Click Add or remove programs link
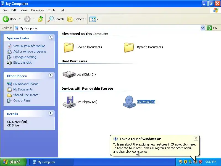Image resolution: width=221 pixels, height=166 pixels. tap(30, 51)
